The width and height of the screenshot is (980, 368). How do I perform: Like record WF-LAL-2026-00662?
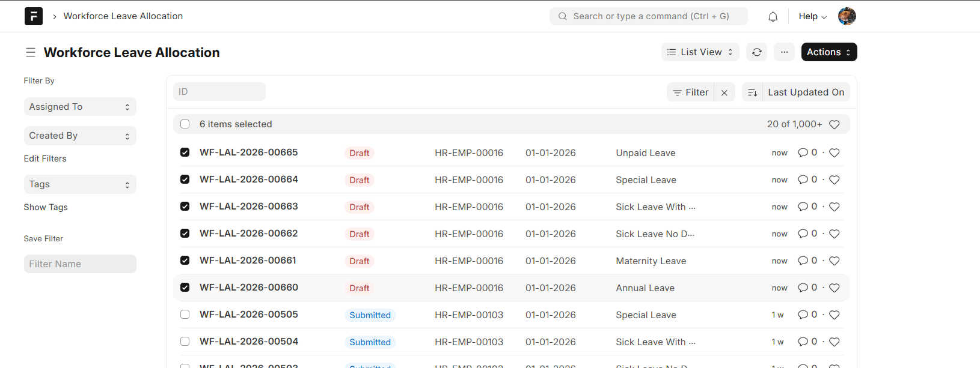(x=835, y=234)
